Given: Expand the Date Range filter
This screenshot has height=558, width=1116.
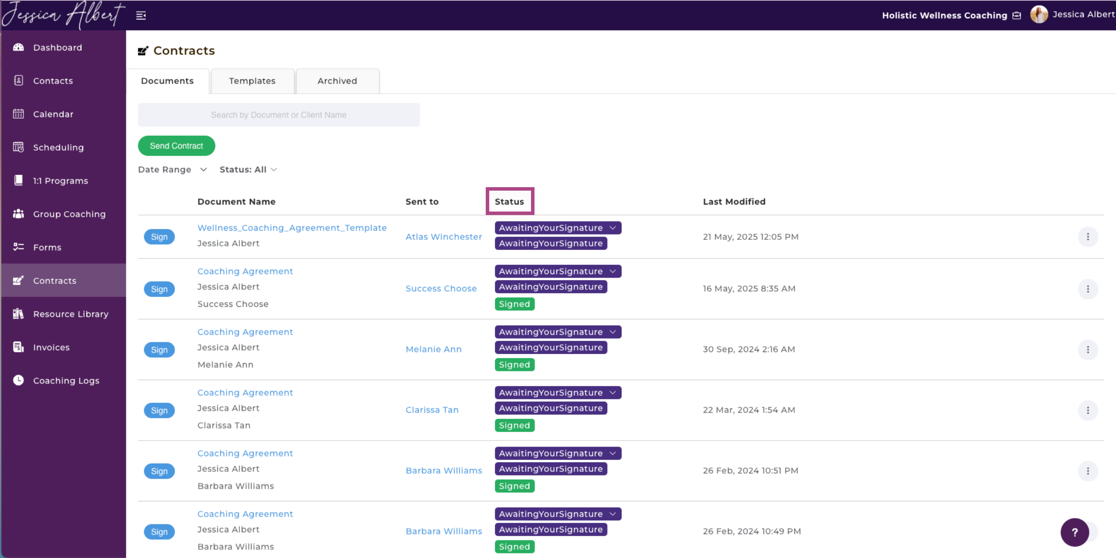Looking at the screenshot, I should click(x=172, y=169).
